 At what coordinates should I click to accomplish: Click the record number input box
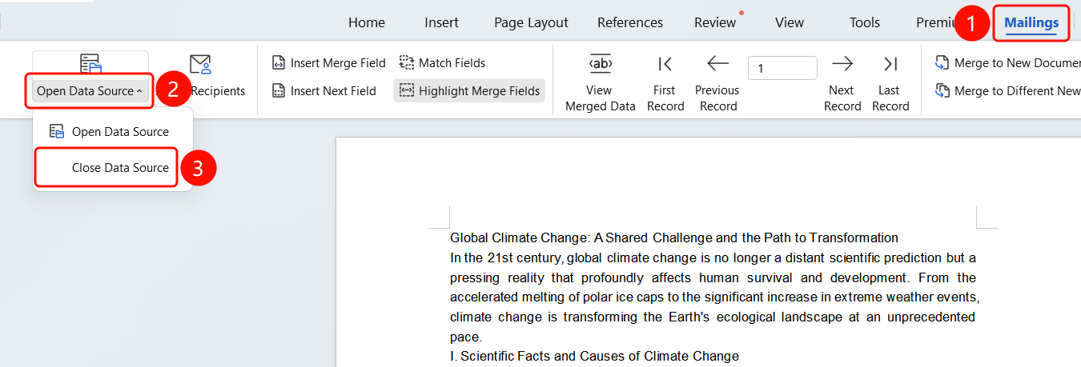click(782, 68)
